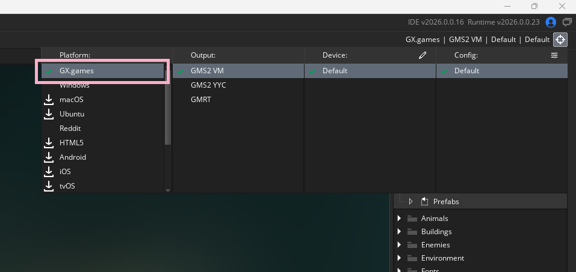This screenshot has height=272, width=576.
Task: Click the download icon beside iOS
Action: 49,172
